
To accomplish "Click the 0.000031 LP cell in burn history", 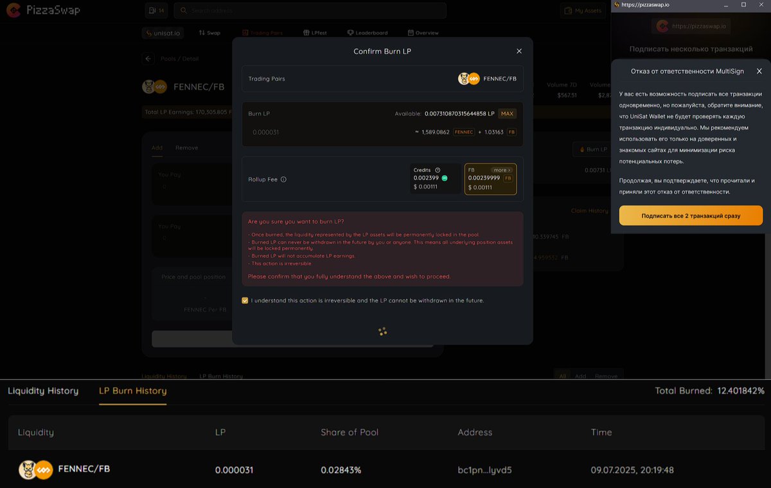I will (234, 470).
